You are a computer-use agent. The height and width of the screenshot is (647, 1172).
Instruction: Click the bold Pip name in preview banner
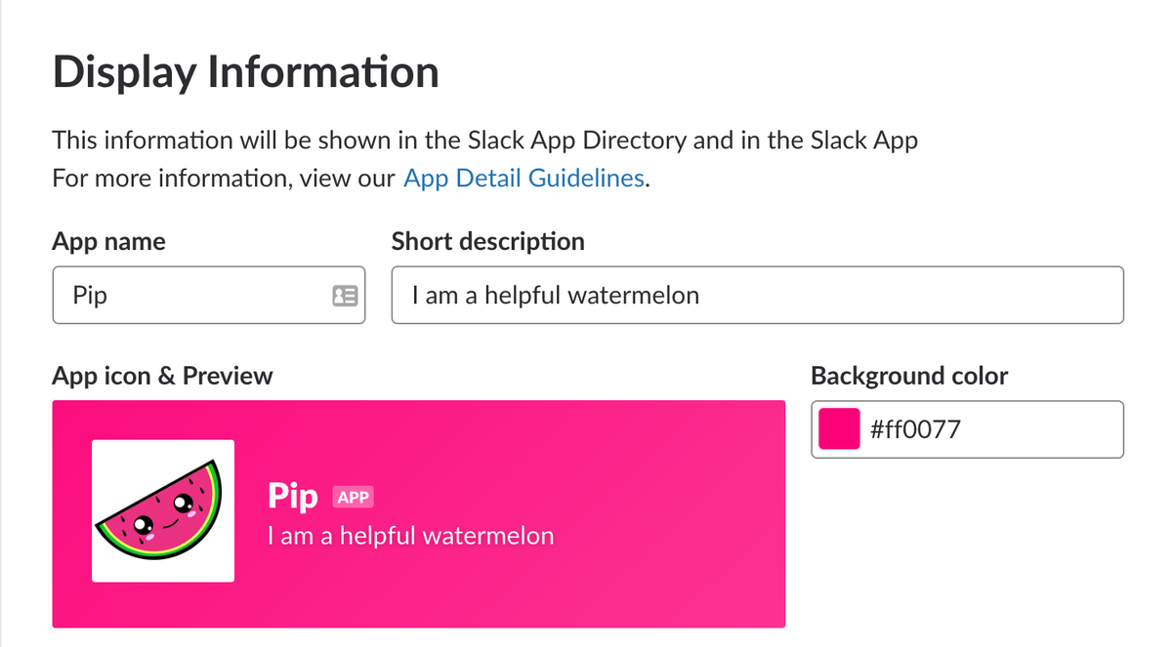click(x=293, y=497)
